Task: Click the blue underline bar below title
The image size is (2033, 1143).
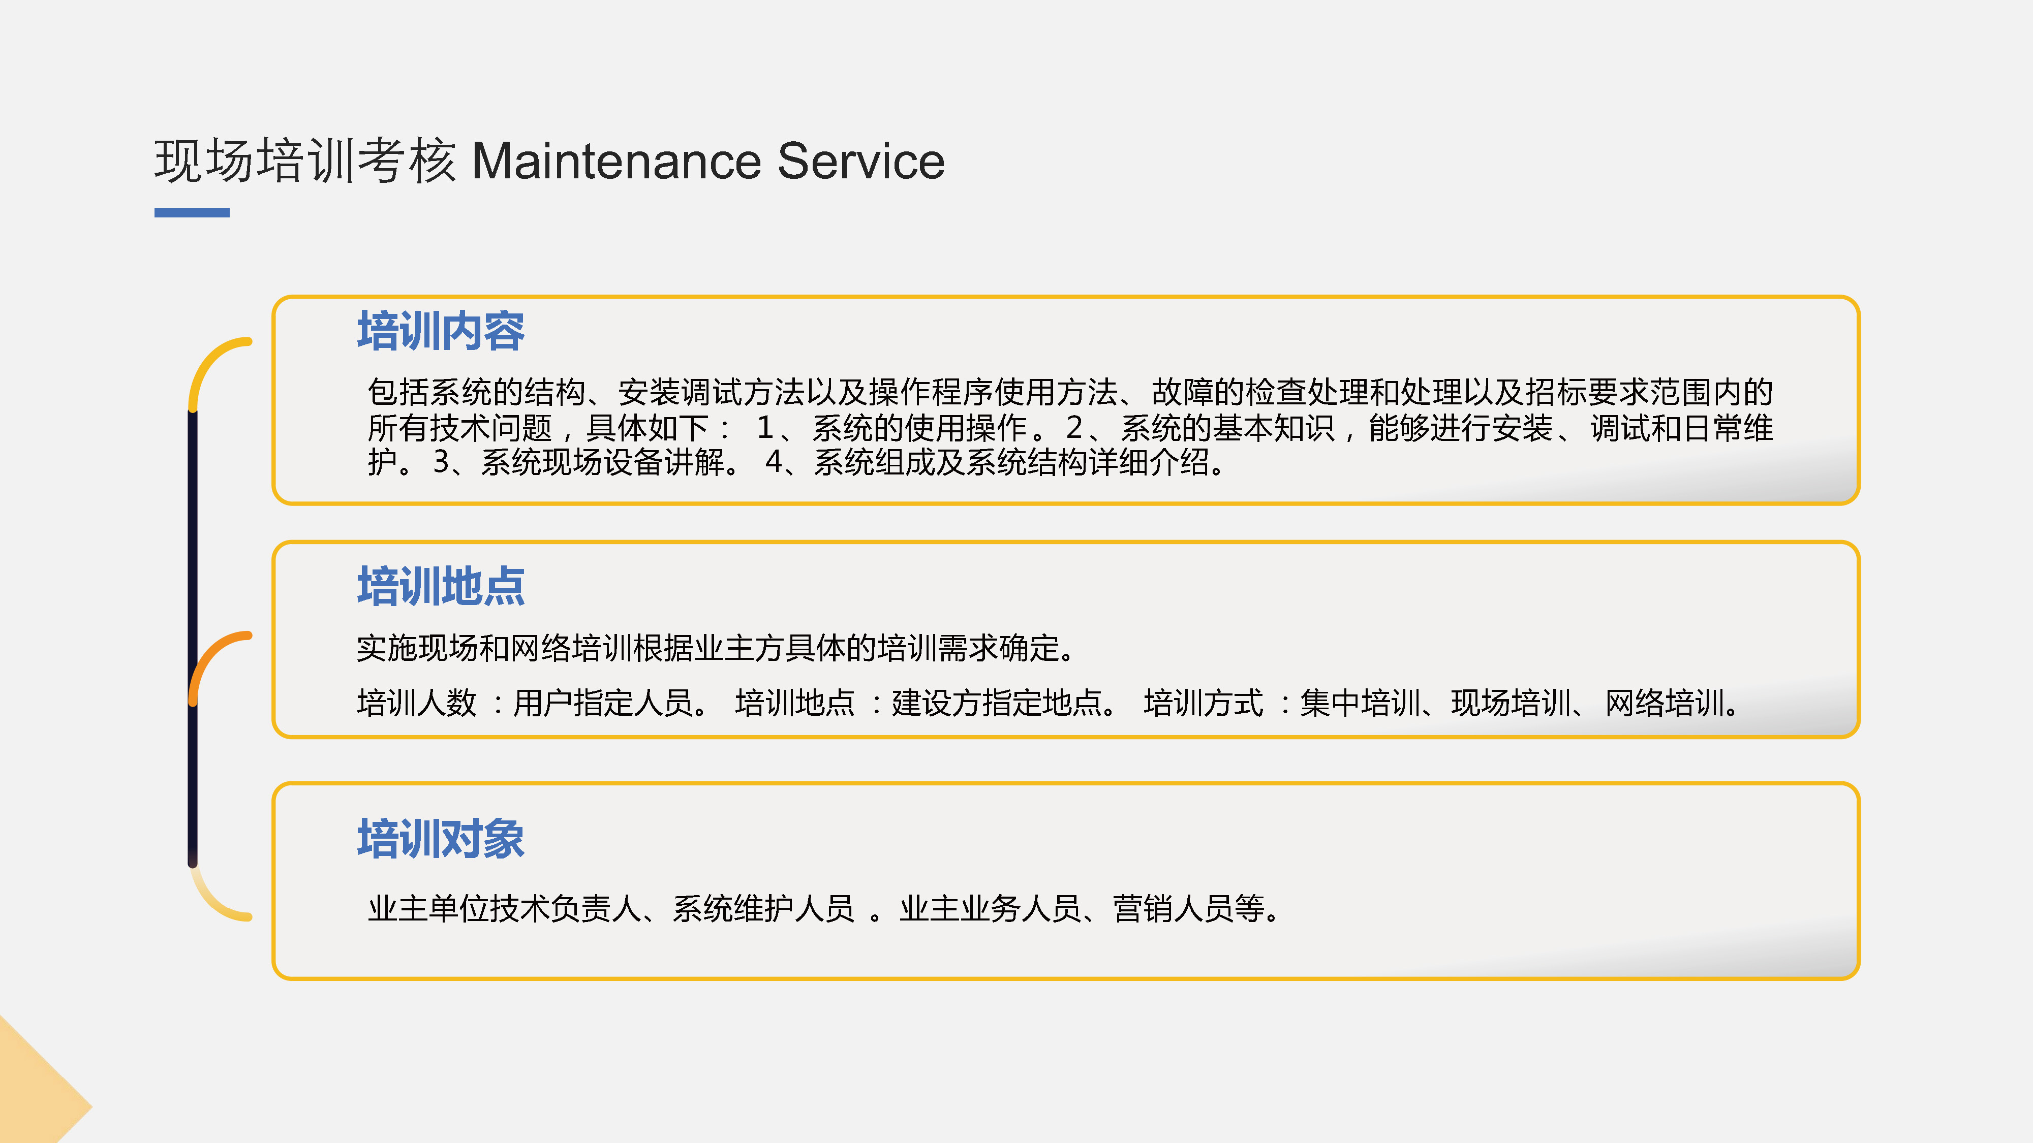Action: point(192,212)
